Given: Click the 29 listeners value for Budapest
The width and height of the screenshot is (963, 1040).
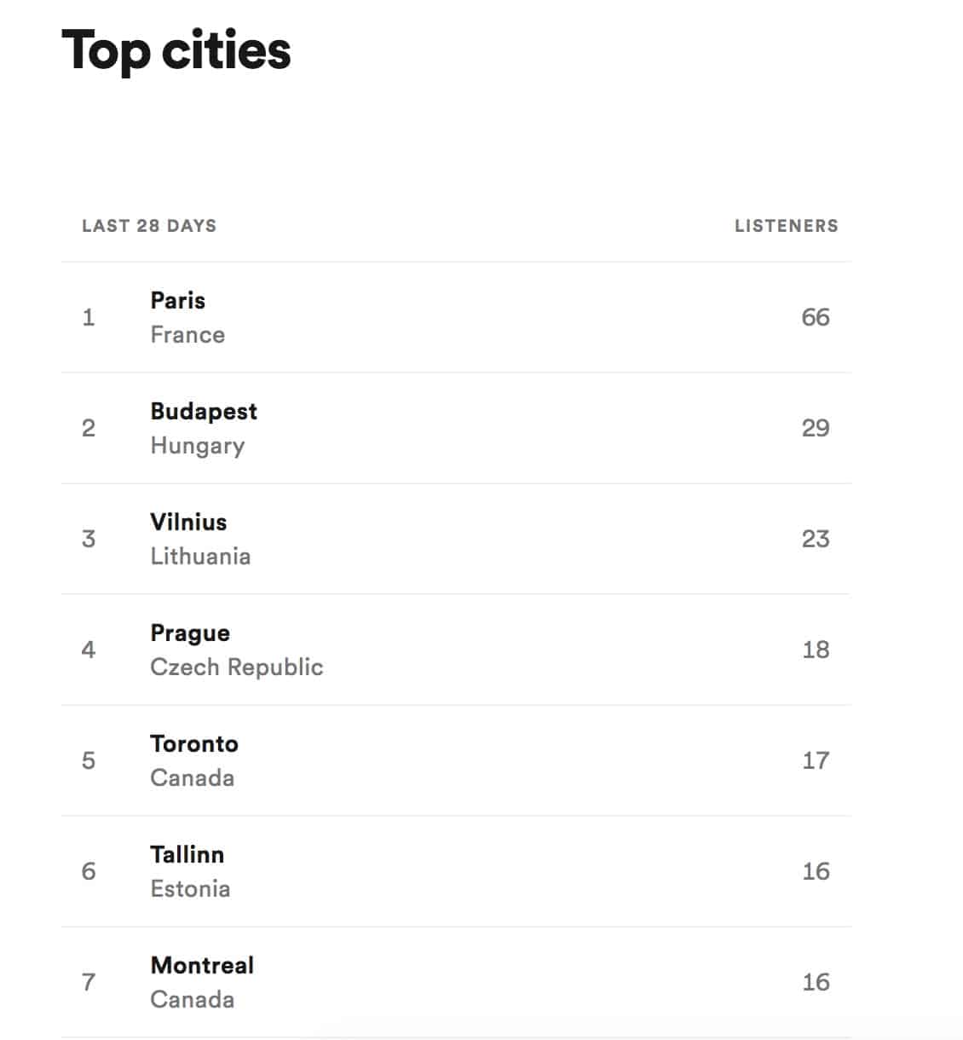Looking at the screenshot, I should click(816, 428).
